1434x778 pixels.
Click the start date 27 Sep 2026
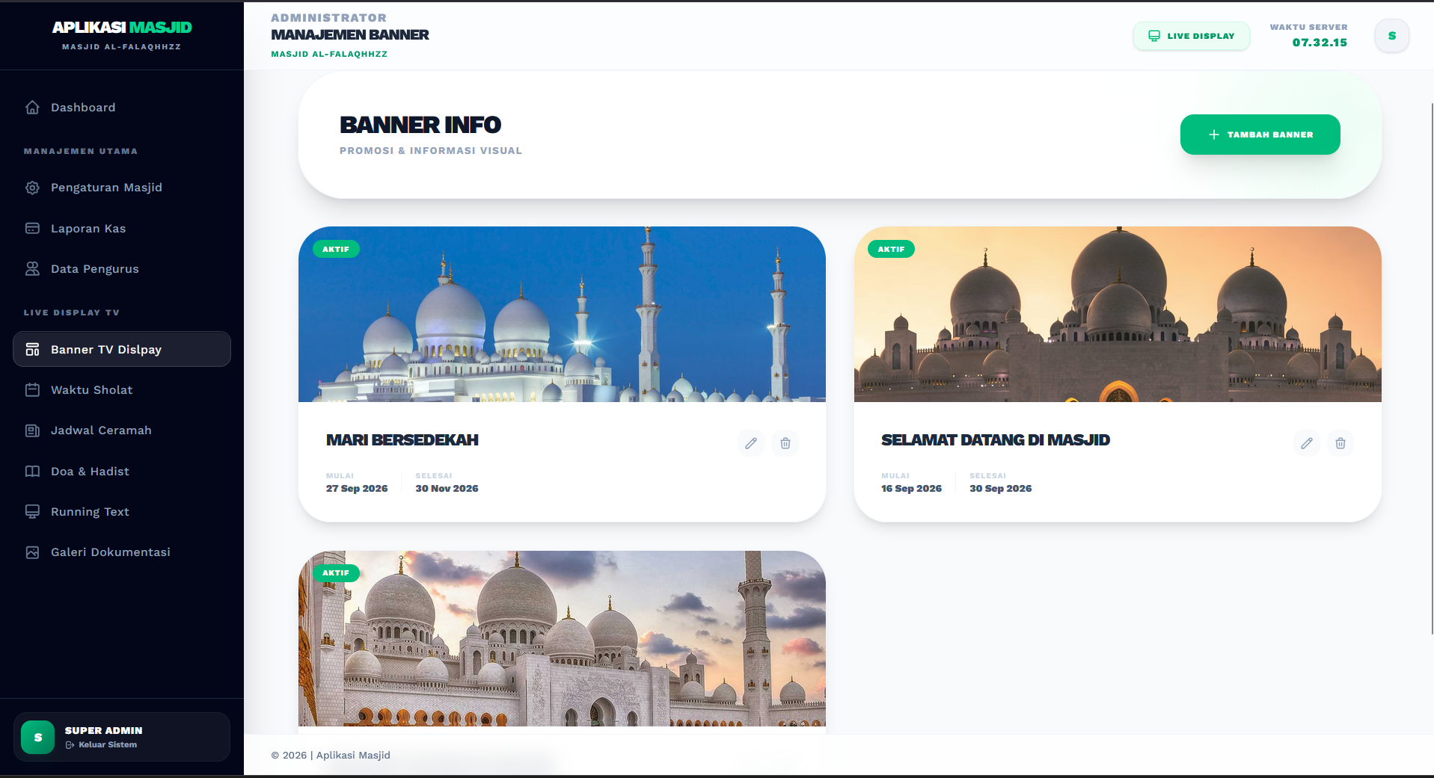[357, 489]
